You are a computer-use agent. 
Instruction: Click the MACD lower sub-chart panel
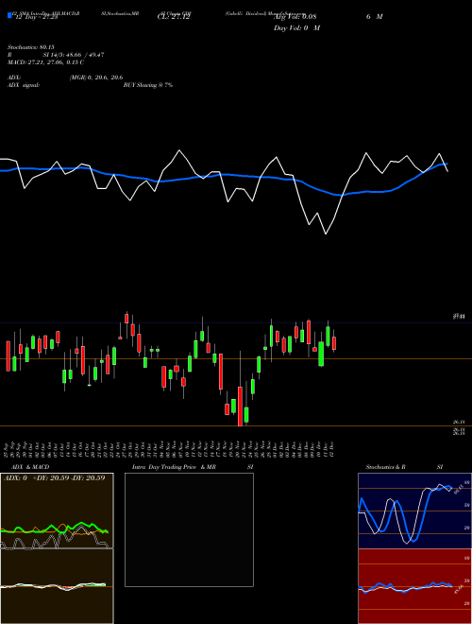pyautogui.click(x=57, y=586)
